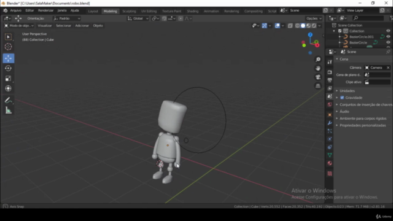Image resolution: width=393 pixels, height=221 pixels.
Task: Open the Render properties tab
Action: (x=330, y=72)
